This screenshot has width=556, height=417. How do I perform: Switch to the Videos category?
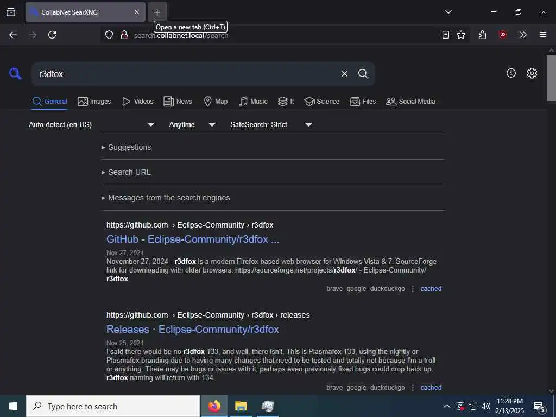tap(137, 102)
